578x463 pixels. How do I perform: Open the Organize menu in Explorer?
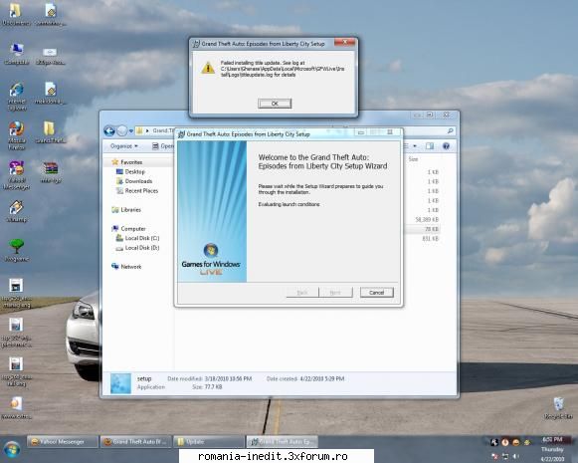click(123, 146)
